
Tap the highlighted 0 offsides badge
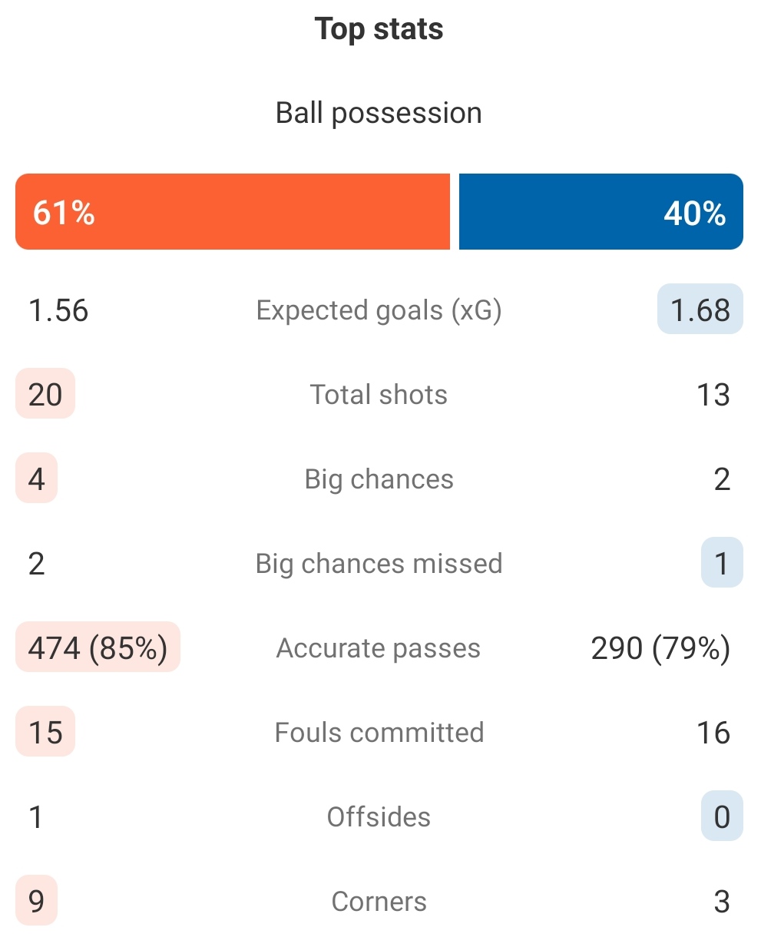pyautogui.click(x=722, y=816)
